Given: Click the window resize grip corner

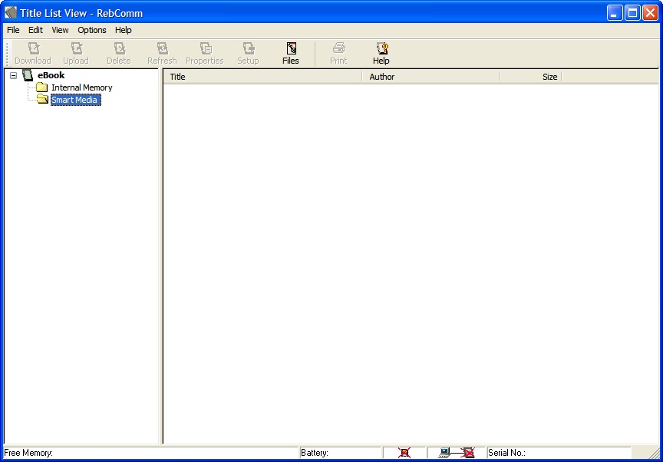Looking at the screenshot, I should 654,453.
